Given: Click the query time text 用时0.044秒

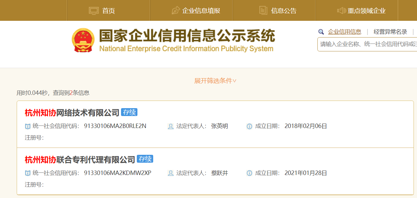Looking at the screenshot, I should [x=32, y=93].
